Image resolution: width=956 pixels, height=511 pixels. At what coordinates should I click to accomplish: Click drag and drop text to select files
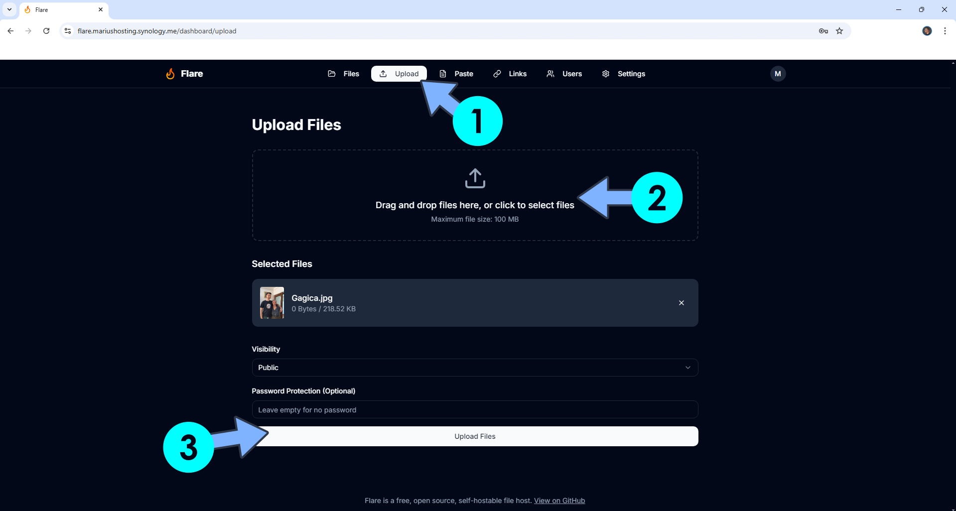(x=475, y=205)
